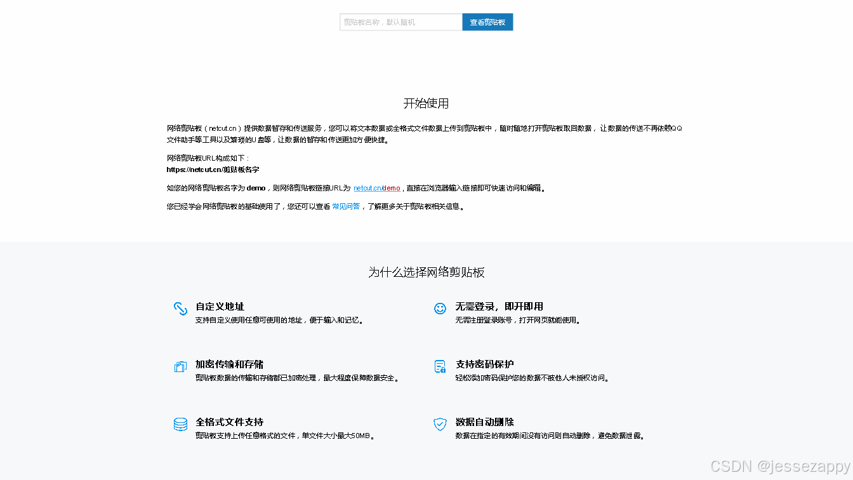Image resolution: width=853 pixels, height=480 pixels.
Task: Click the smiley icon beside 无需登录
Action: click(x=440, y=309)
